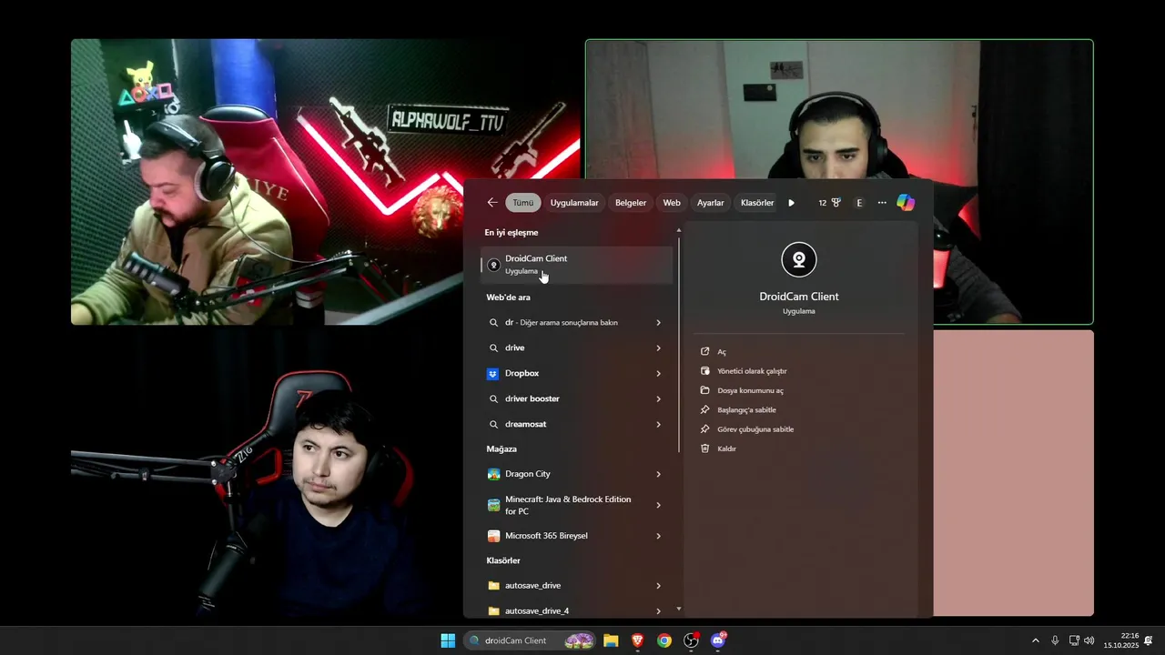Open the autosave_drive folder icon
Viewport: 1165px width, 655px height.
coord(493,586)
